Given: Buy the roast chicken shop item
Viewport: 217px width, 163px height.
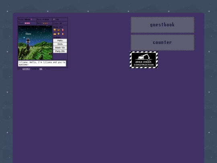Looking at the screenshot, I should coord(59,30).
